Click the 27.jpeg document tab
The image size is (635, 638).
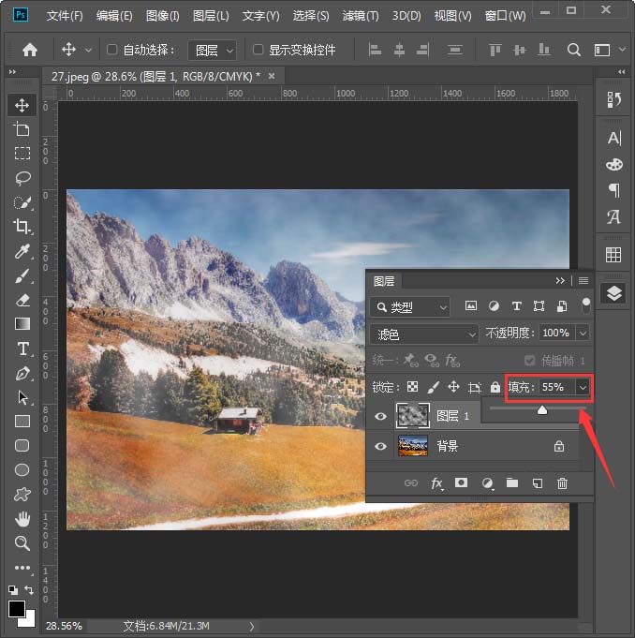coord(155,77)
